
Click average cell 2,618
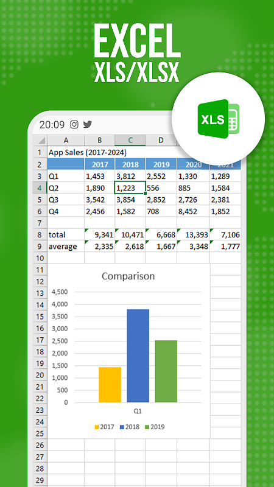130,247
